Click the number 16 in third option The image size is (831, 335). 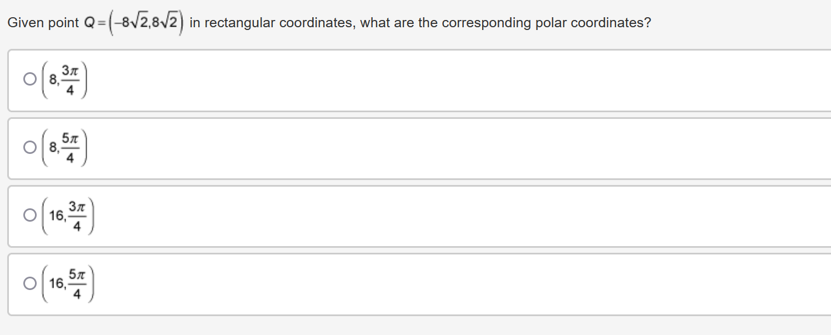click(56, 214)
